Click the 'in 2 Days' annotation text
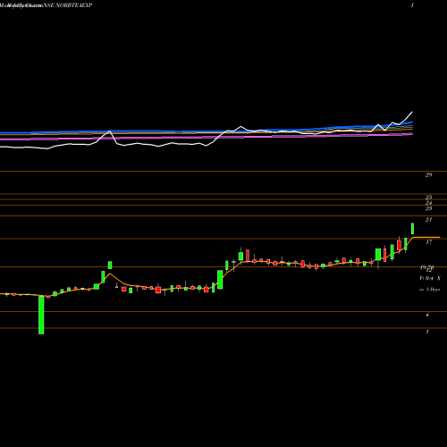 (x=429, y=290)
